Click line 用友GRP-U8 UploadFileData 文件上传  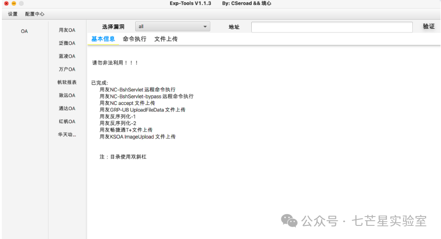point(142,110)
